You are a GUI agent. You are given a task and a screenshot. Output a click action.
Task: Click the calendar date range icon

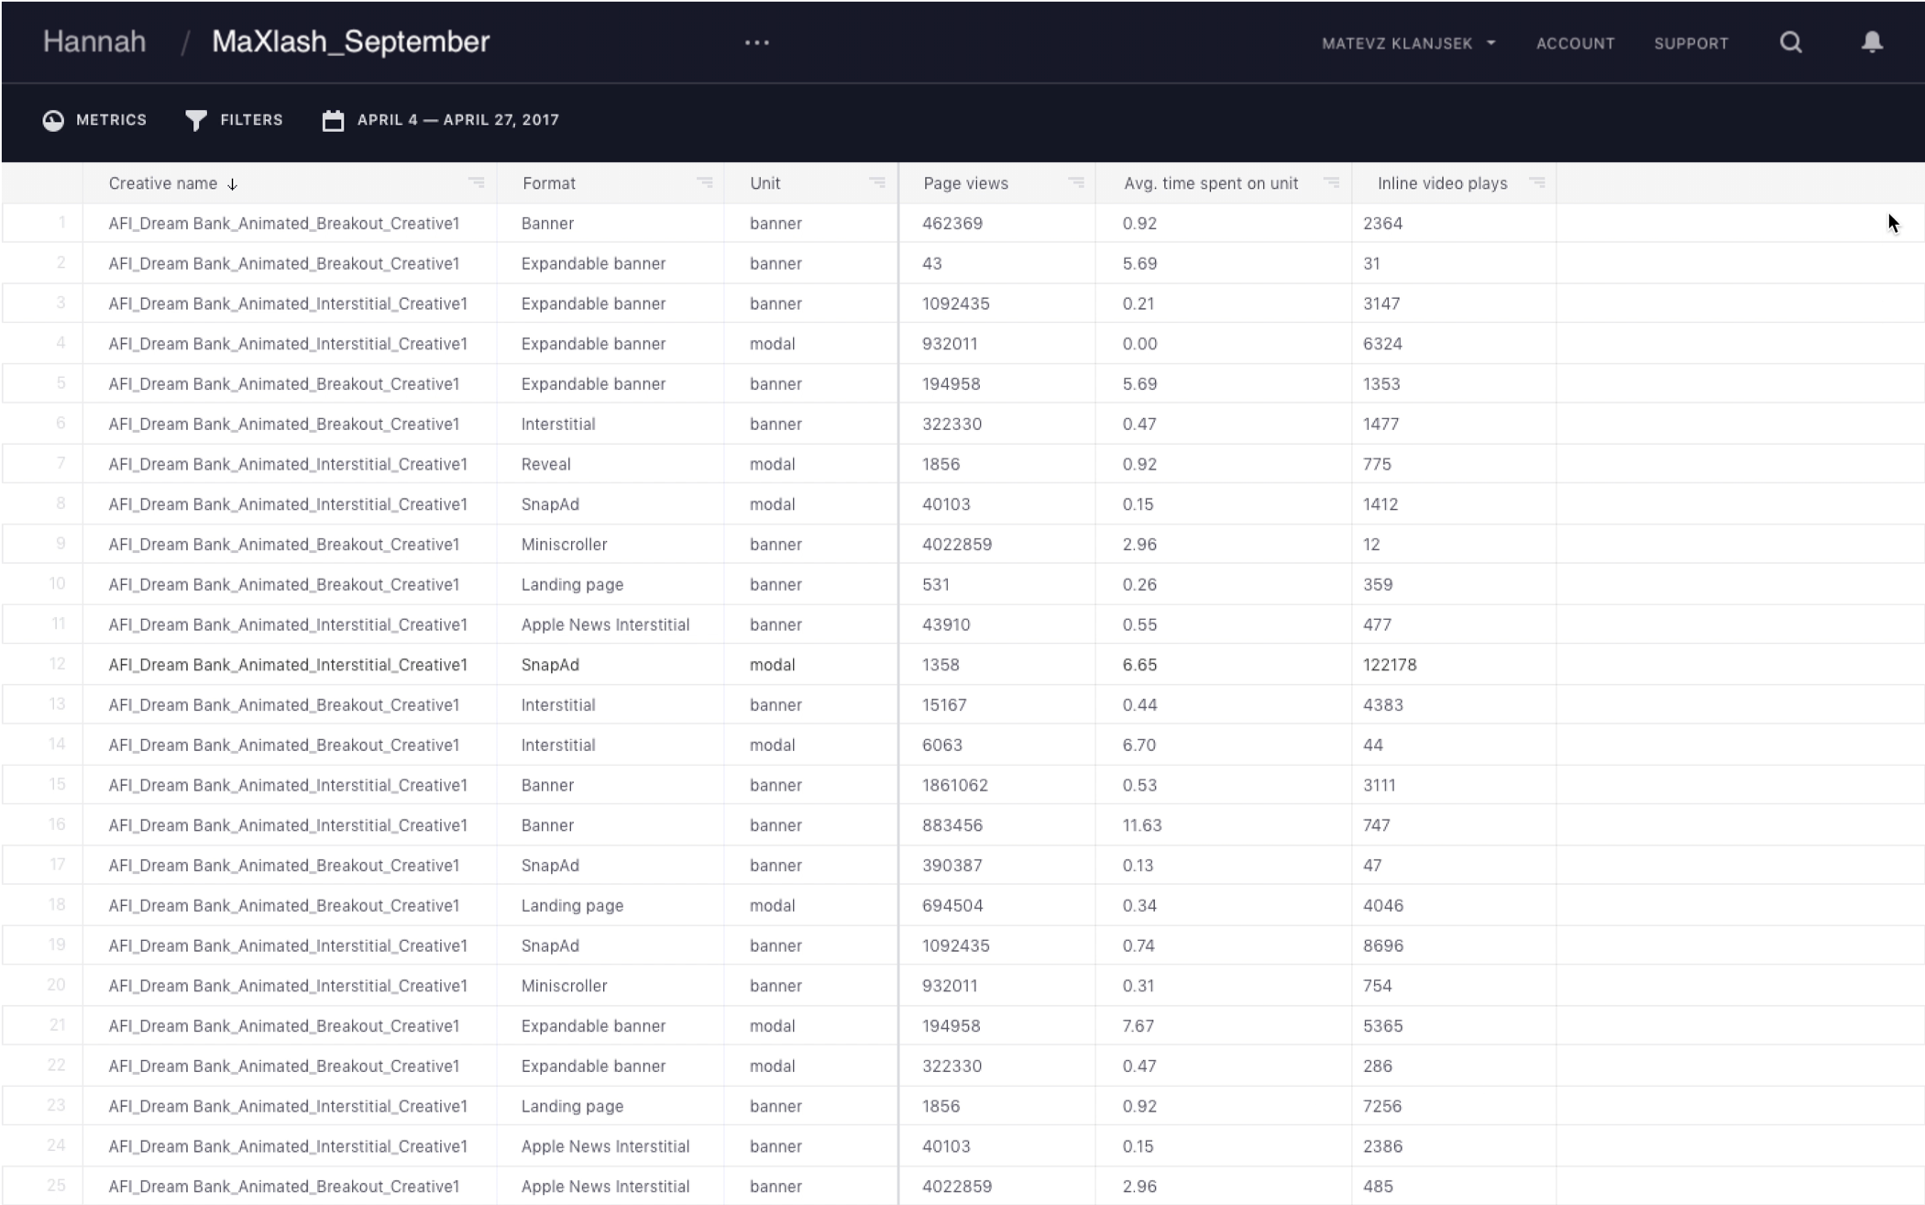pos(333,120)
